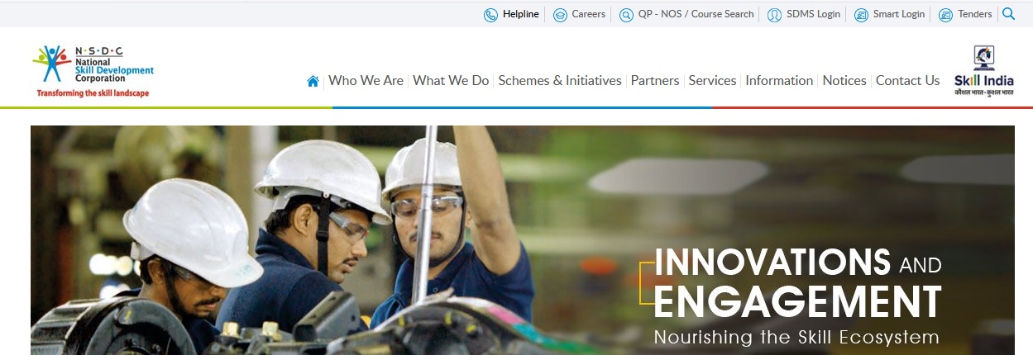The height and width of the screenshot is (355, 1033).
Task: Click the Careers graduation cap icon
Action: tap(560, 15)
